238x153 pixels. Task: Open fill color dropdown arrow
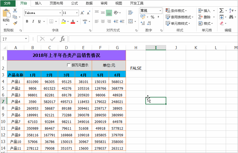68,22
